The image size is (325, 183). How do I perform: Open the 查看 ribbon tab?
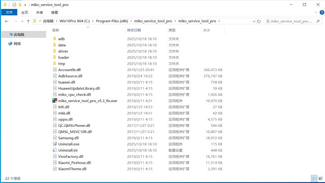[x=55, y=13]
